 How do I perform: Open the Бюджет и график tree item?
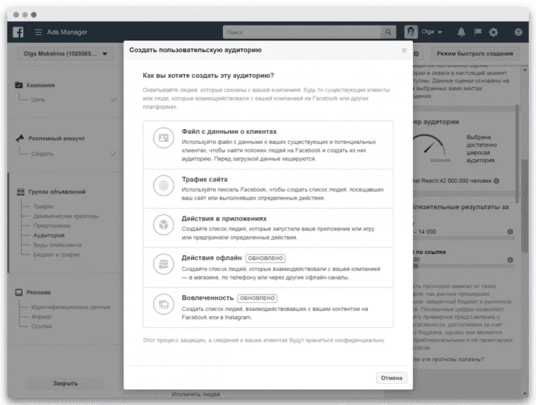click(56, 254)
